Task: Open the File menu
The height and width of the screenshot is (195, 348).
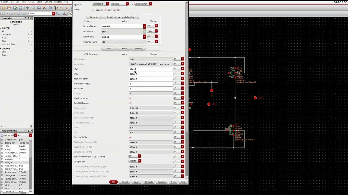Action: click(x=12, y=2)
